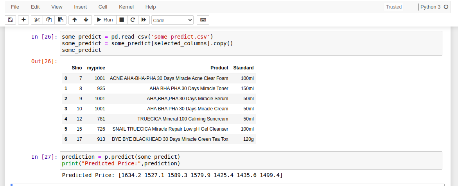Click into the In [27] prediction code cell
Screen dimensions: 458x186
251,160
